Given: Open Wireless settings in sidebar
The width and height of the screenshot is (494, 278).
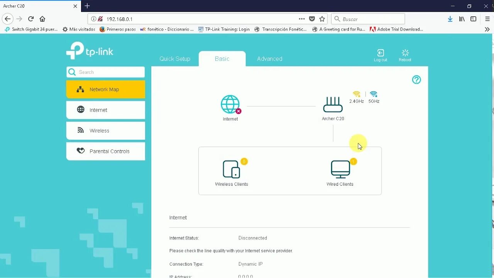Looking at the screenshot, I should [106, 131].
